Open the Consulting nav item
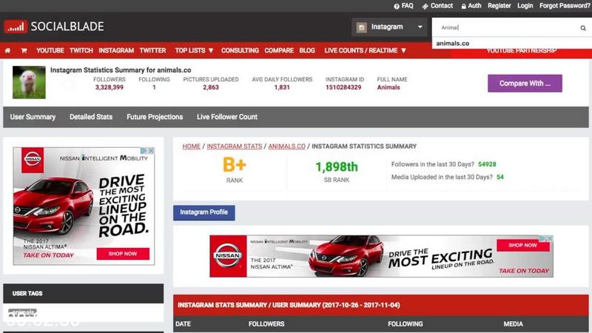 [240, 50]
